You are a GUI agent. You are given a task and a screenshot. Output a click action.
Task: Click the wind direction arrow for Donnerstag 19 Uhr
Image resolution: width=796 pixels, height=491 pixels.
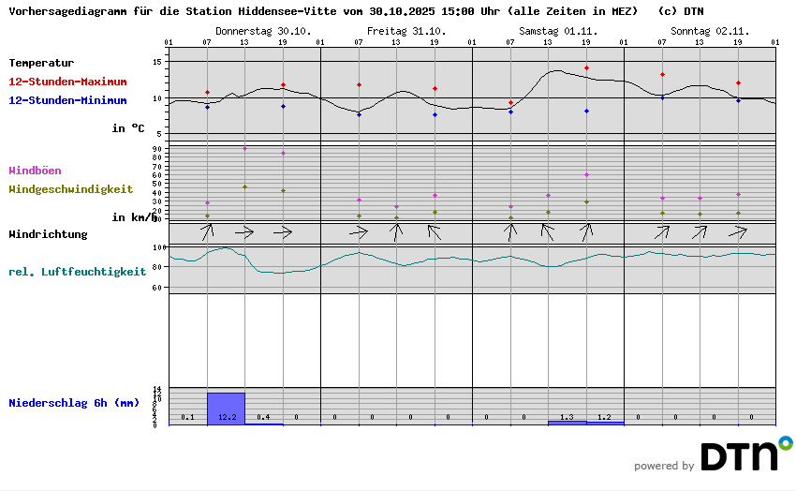coord(283,232)
